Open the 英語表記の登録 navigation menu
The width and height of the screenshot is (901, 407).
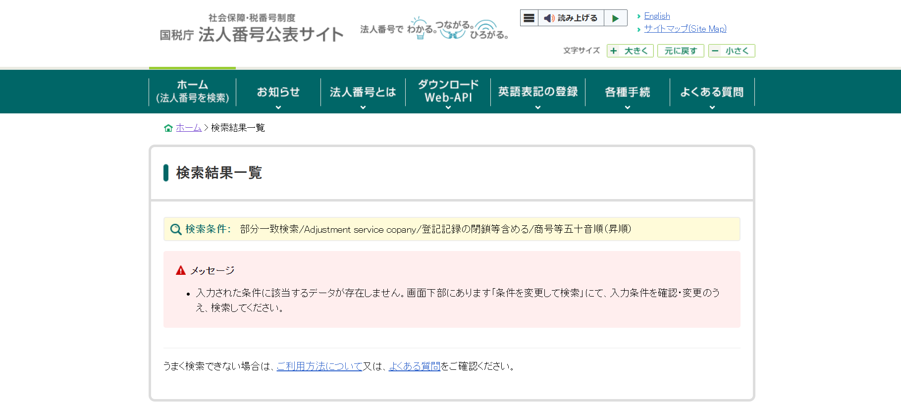click(x=538, y=92)
